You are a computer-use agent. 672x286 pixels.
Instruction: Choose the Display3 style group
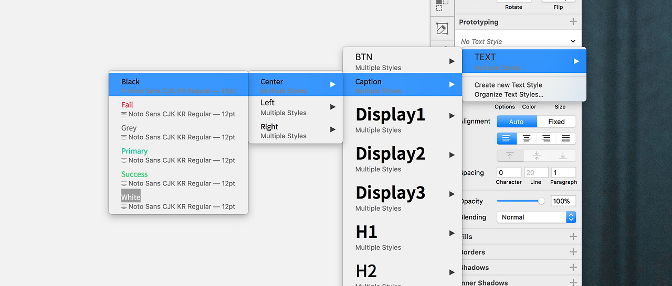pos(402,198)
